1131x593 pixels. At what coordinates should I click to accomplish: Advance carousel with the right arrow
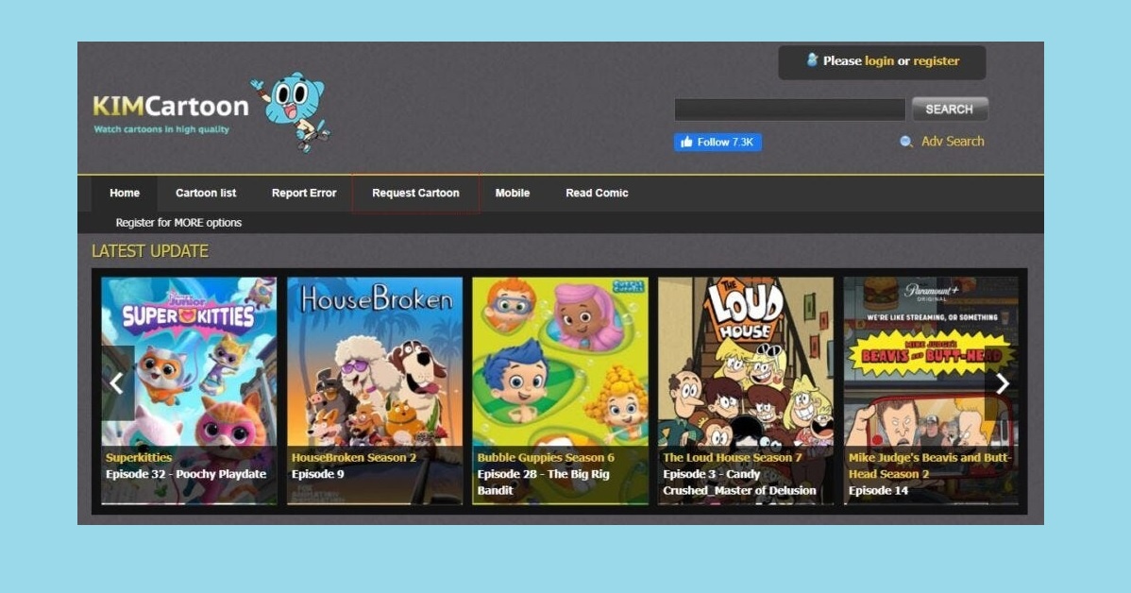pos(1002,383)
